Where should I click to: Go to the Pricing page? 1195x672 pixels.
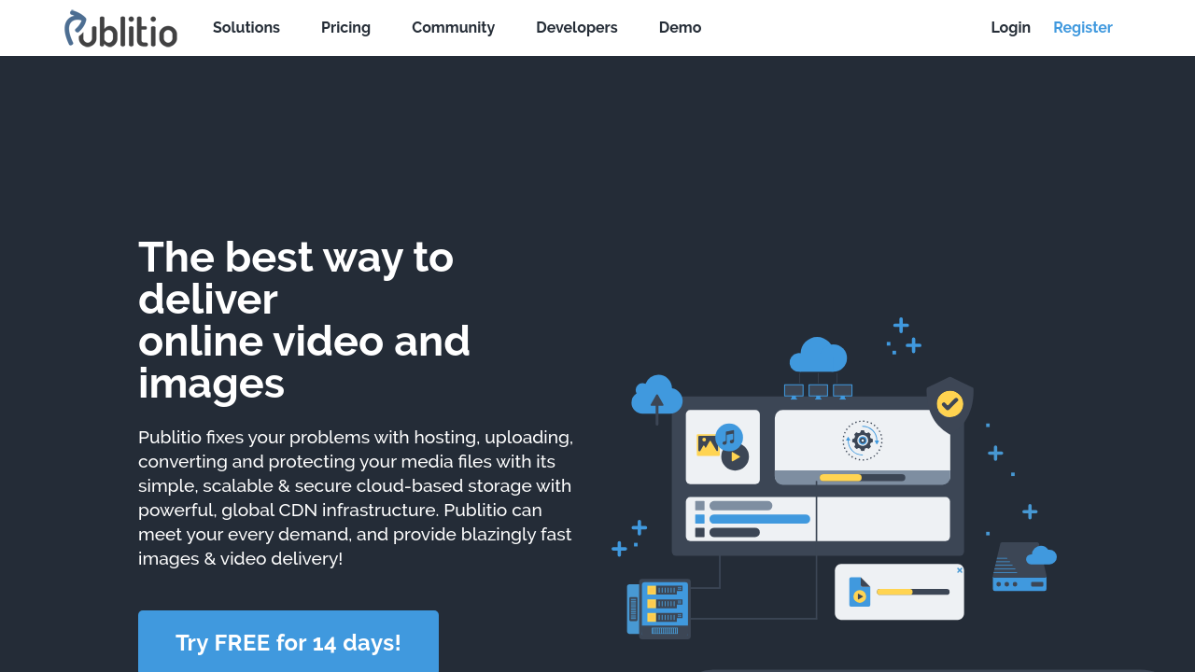(x=345, y=28)
